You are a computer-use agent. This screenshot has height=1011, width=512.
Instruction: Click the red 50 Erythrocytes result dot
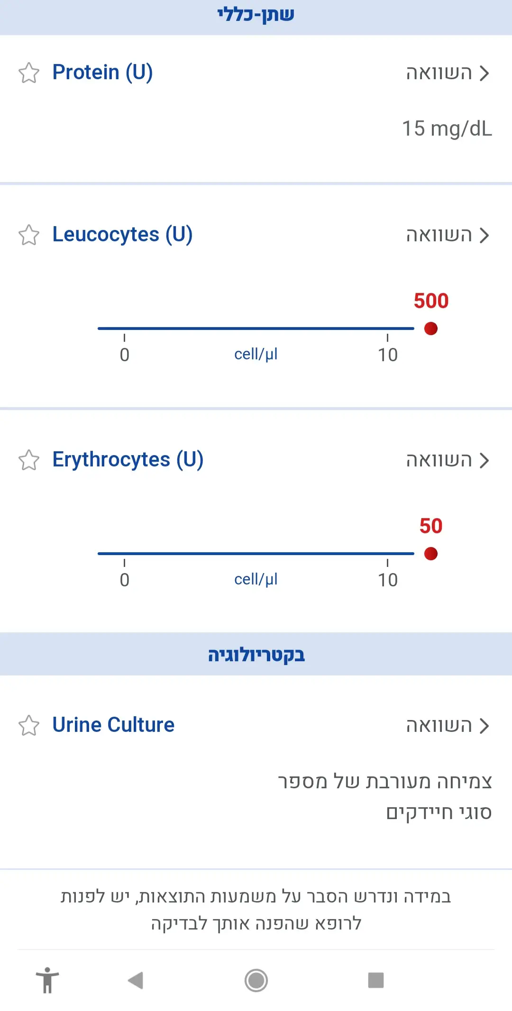pyautogui.click(x=430, y=554)
